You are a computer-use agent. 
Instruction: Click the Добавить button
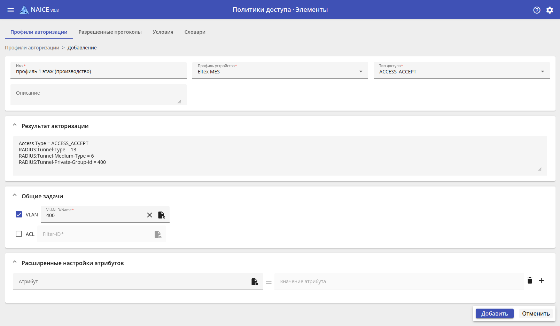(x=495, y=313)
